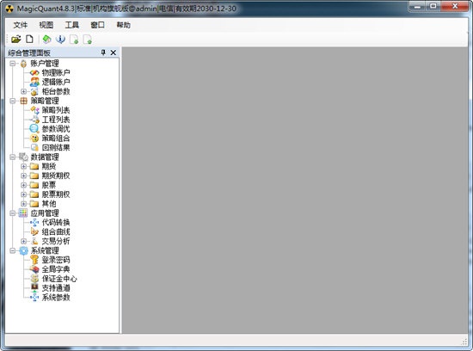473x351 pixels.
Task: Select the 账户管理 text label
Action: [45, 64]
